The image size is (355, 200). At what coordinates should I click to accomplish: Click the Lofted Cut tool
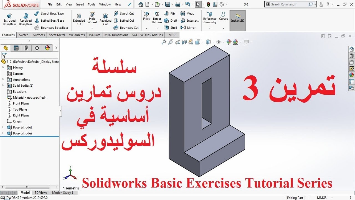click(124, 21)
